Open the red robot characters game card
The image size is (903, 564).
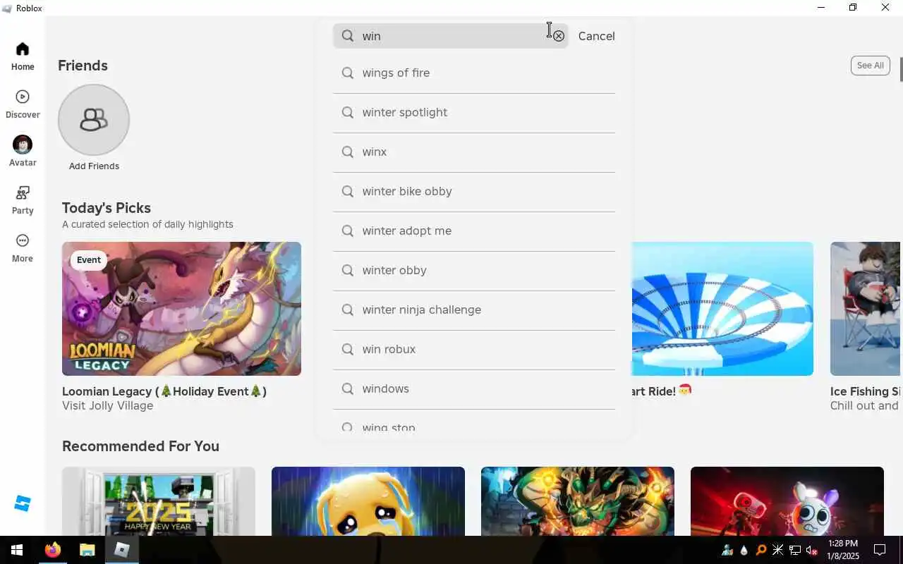tap(787, 501)
